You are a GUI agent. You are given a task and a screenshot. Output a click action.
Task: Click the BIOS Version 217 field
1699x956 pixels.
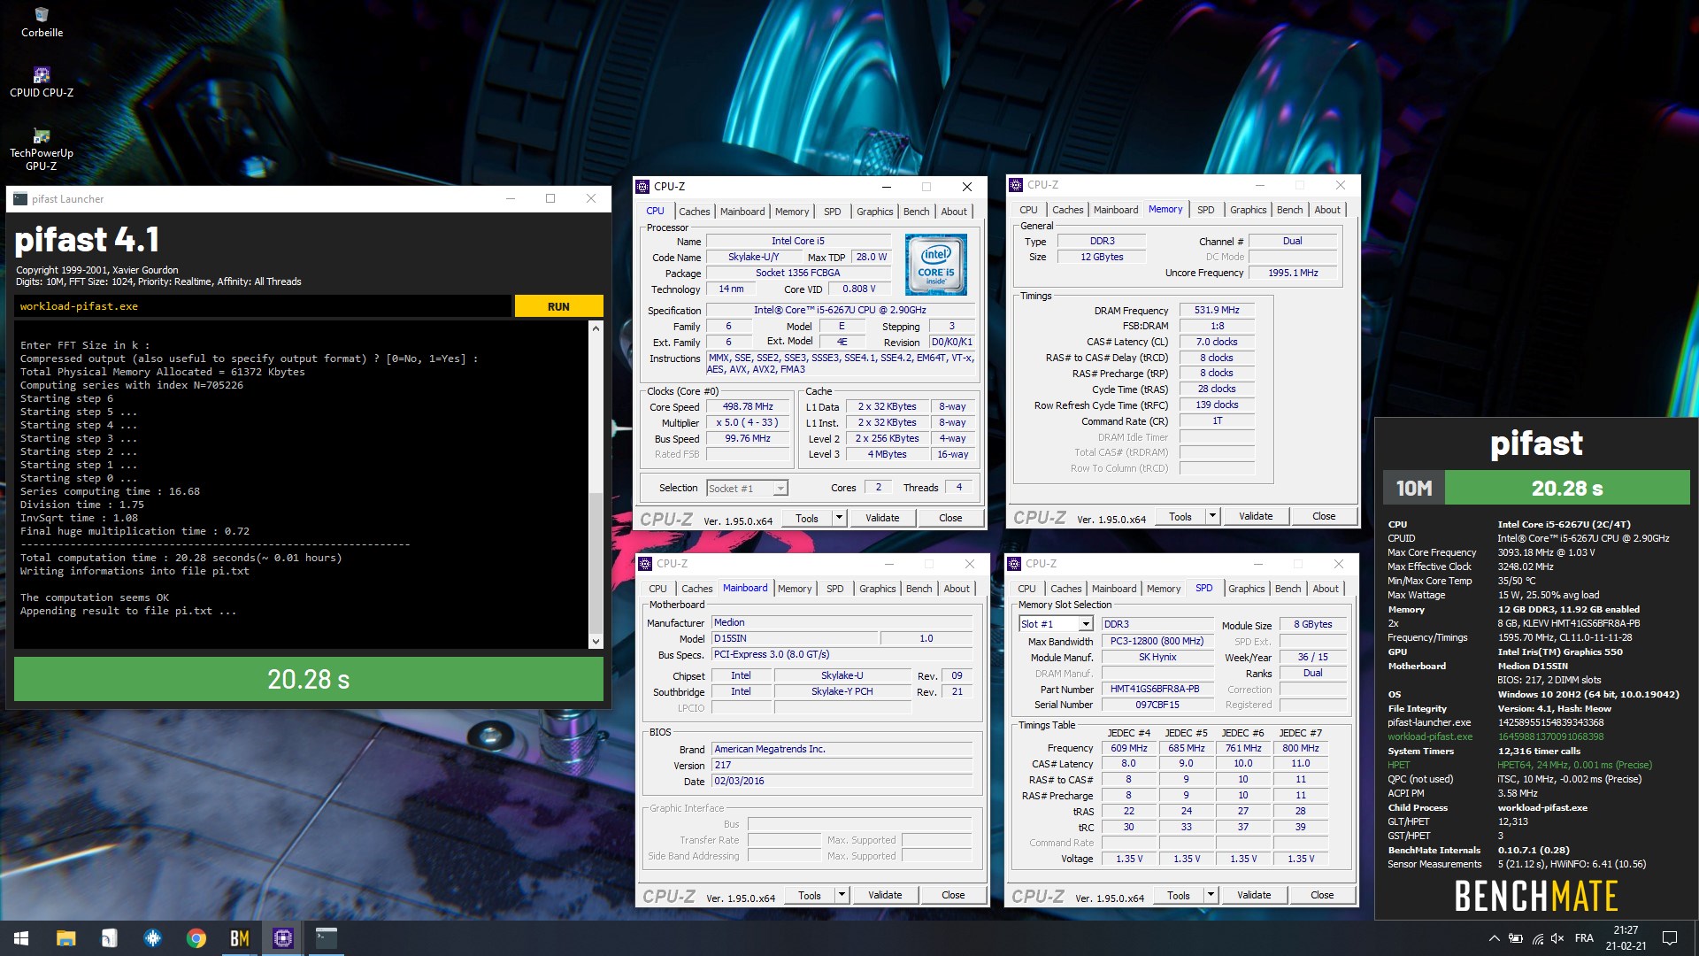842,765
